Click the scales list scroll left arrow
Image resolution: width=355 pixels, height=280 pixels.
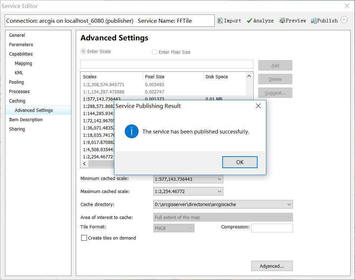coord(84,164)
